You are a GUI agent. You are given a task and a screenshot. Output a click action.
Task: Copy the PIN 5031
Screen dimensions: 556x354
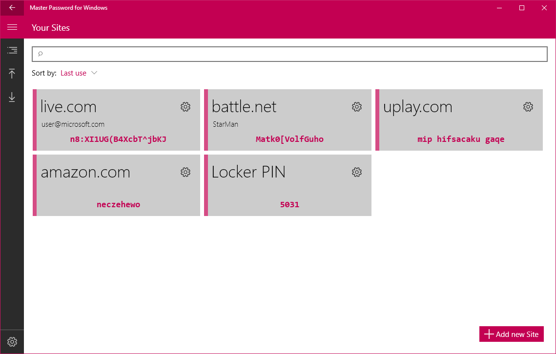[x=289, y=204]
